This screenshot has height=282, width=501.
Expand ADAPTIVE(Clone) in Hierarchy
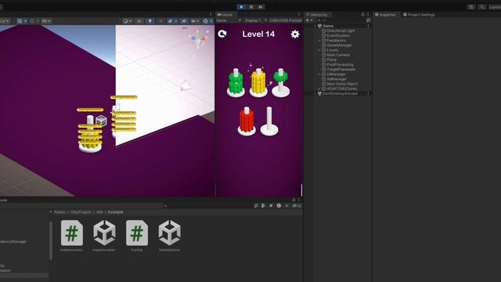pos(319,89)
